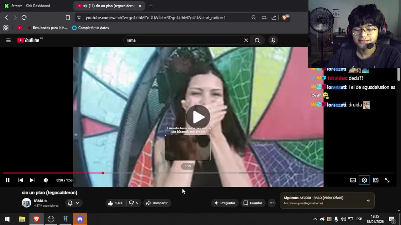Screen dimensions: 401x225
Task: Open File Explorer from taskbar
Action: 22,219
